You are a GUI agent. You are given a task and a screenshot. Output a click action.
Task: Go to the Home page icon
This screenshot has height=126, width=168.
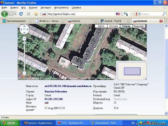coord(36,14)
